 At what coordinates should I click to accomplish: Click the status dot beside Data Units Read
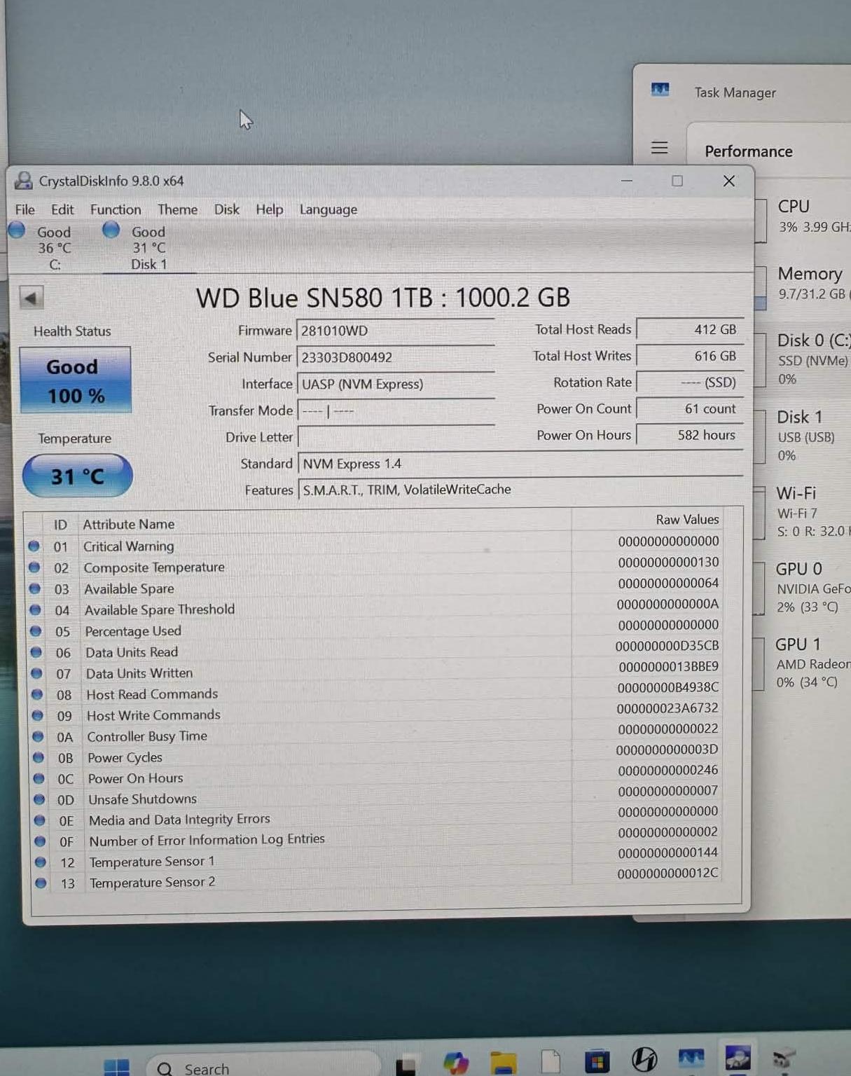coord(36,652)
